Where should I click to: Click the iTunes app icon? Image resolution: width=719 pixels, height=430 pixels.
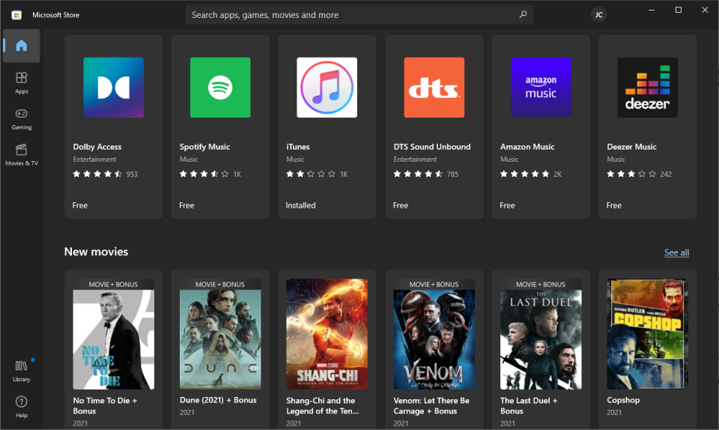[327, 87]
